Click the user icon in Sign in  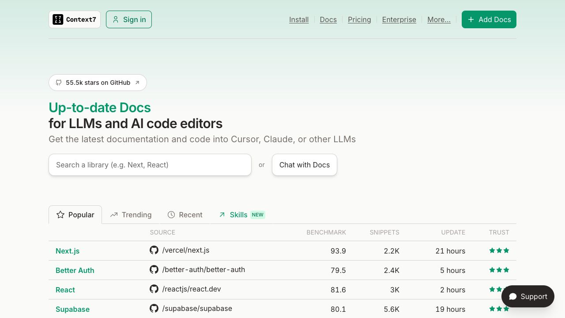tap(116, 19)
